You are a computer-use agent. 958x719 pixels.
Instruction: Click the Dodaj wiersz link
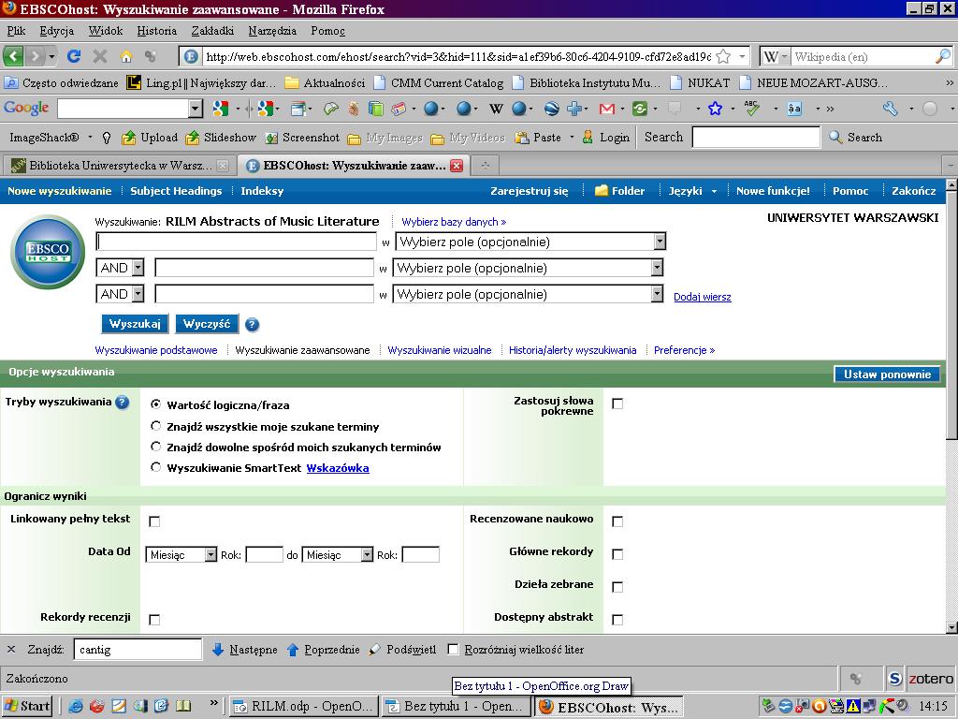702,297
